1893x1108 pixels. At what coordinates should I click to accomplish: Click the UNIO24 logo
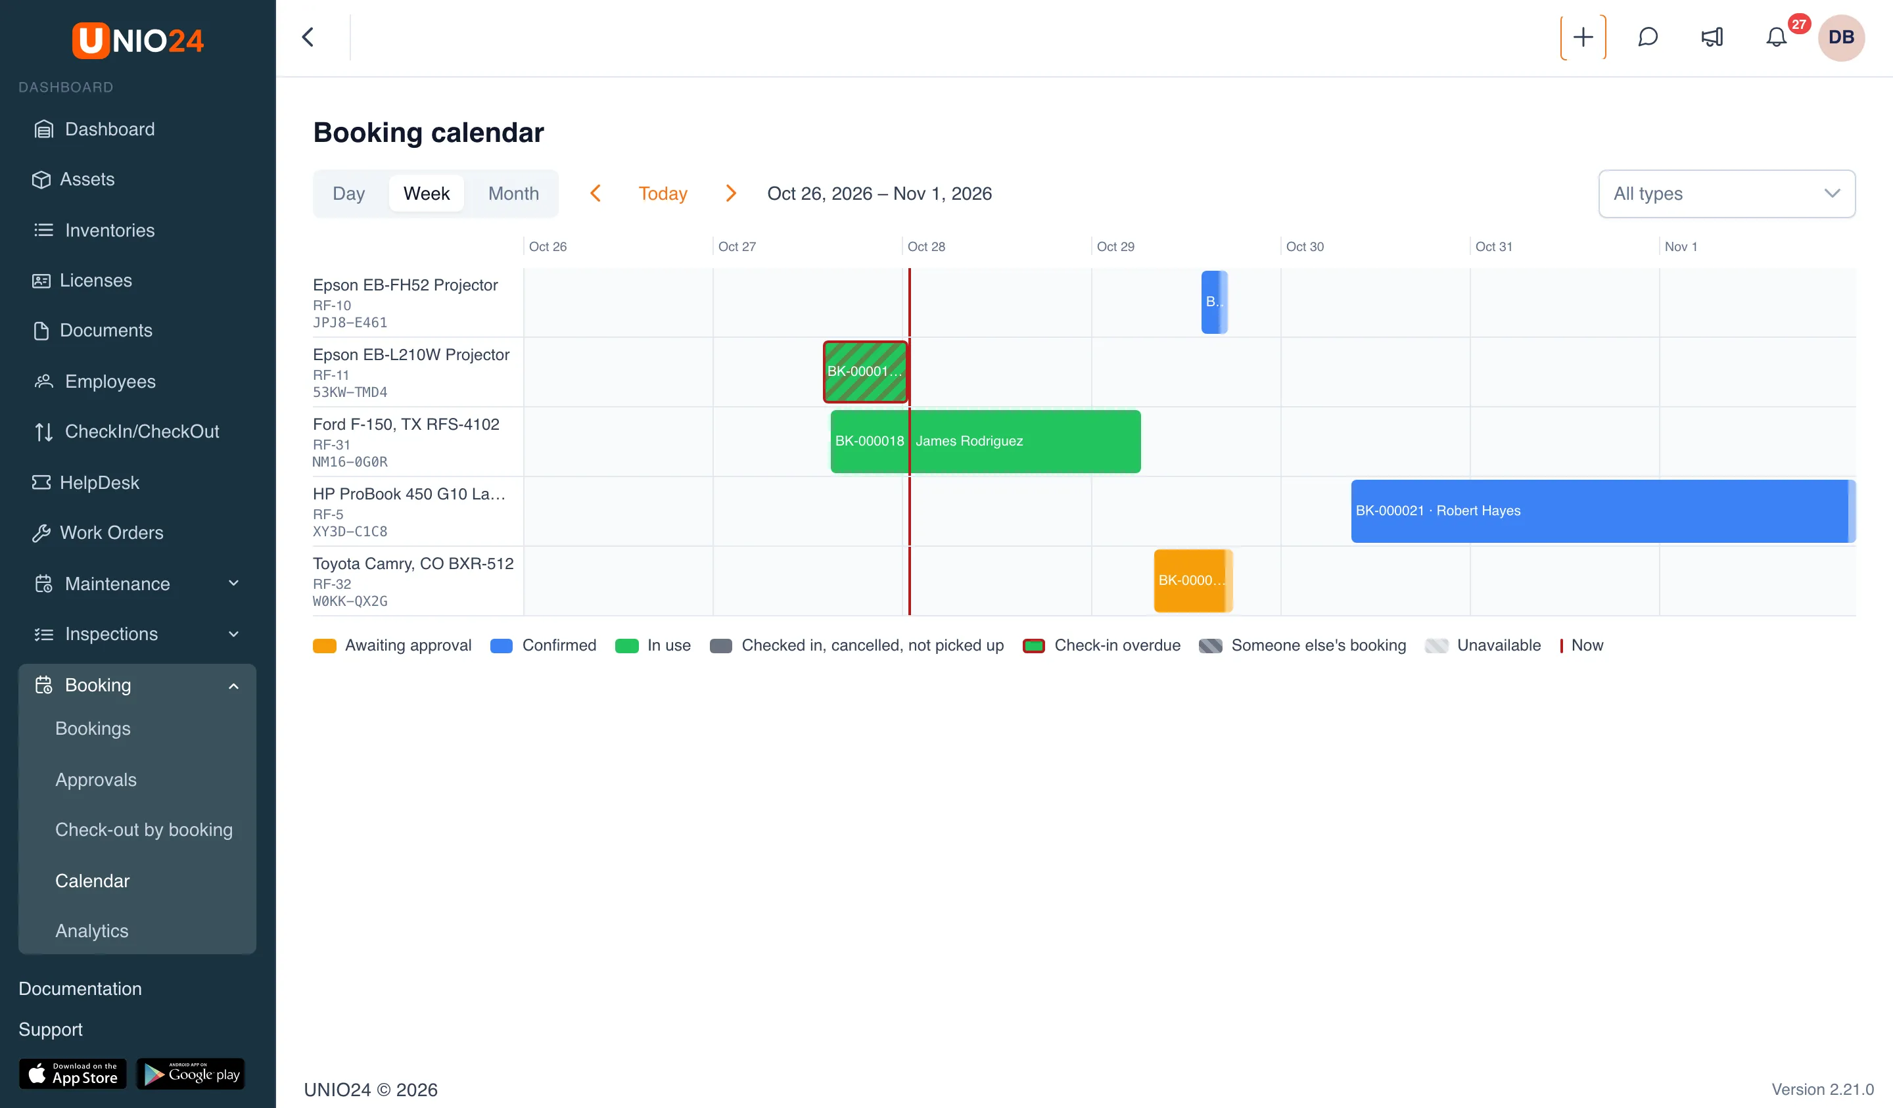click(137, 41)
